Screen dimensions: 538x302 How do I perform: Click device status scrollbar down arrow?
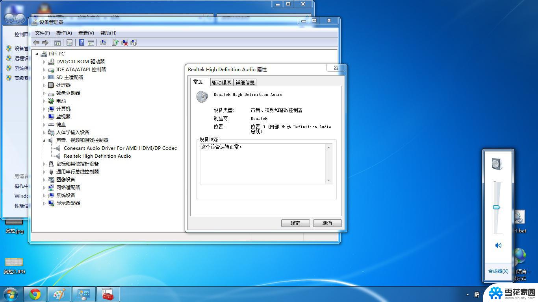pos(328,180)
